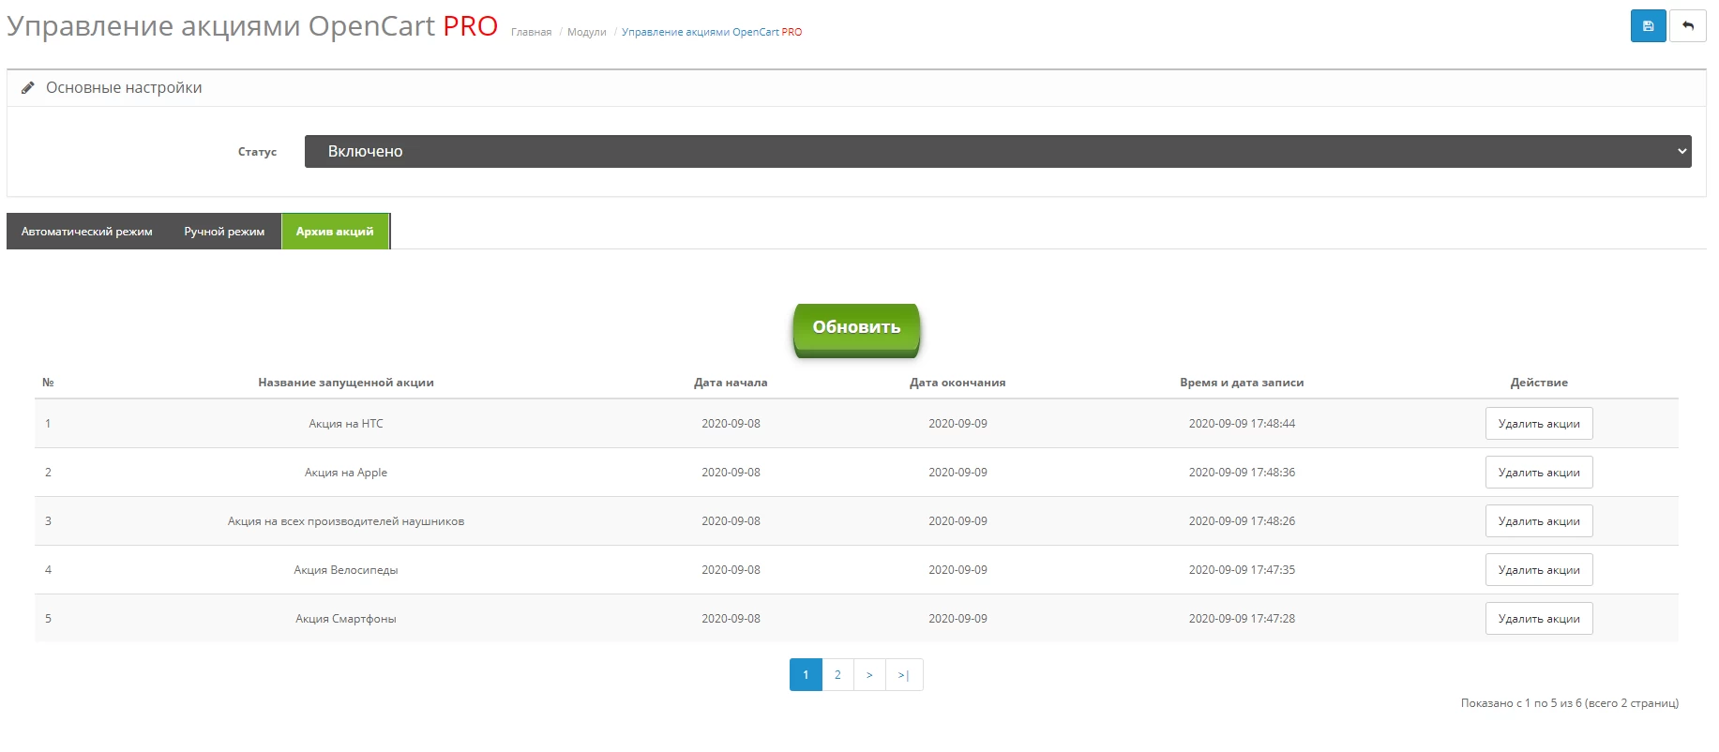
Task: Click the next page arrow
Action: (869, 675)
